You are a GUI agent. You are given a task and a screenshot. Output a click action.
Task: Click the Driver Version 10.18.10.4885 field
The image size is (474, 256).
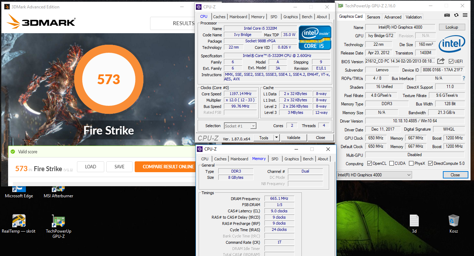[415, 121]
